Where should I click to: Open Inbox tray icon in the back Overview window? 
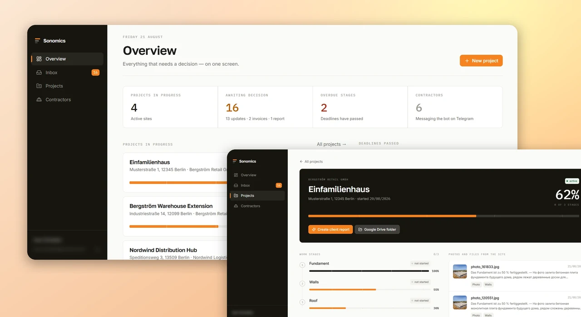coord(39,72)
